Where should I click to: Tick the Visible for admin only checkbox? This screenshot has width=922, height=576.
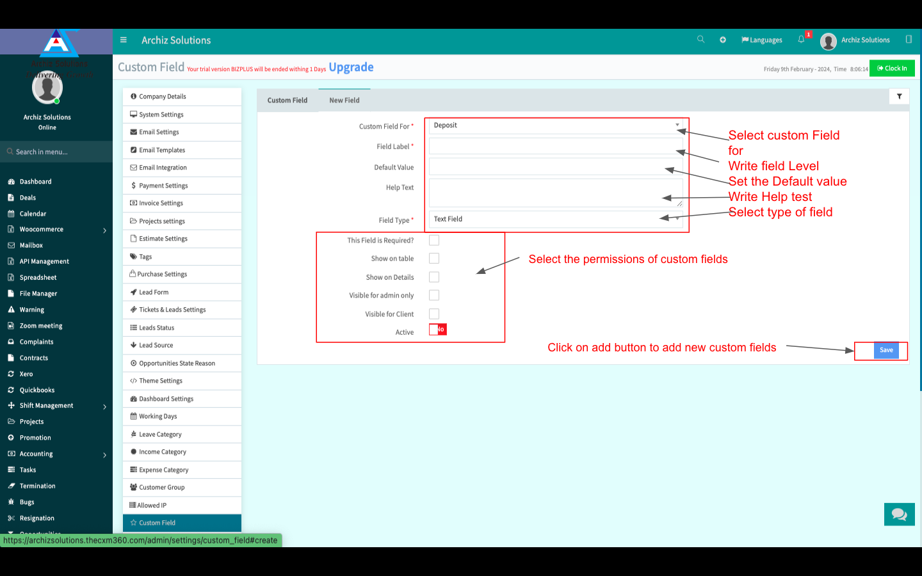tap(434, 296)
